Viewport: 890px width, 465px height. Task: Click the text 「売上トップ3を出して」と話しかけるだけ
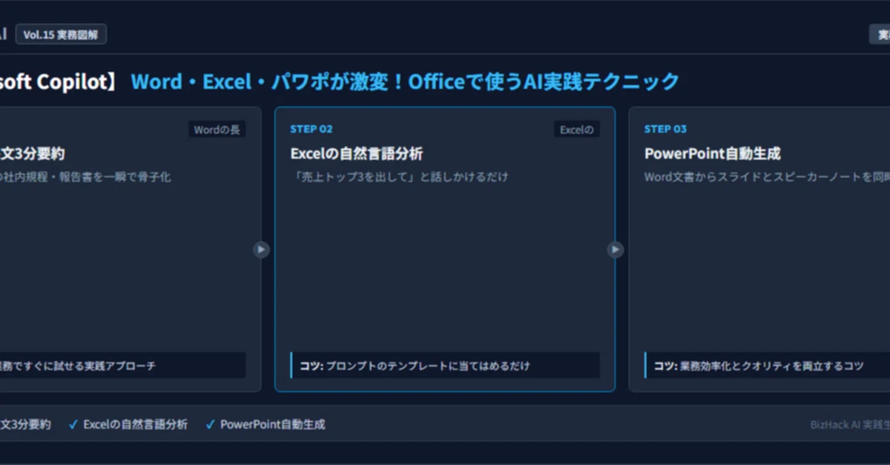(399, 177)
